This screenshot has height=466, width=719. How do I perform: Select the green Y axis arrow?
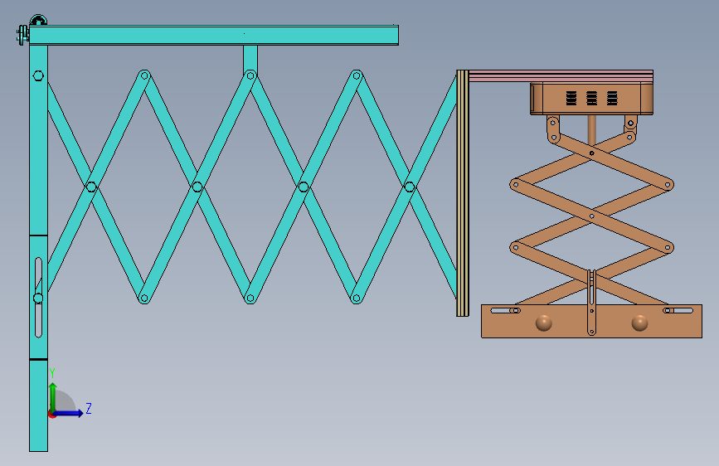click(x=53, y=398)
